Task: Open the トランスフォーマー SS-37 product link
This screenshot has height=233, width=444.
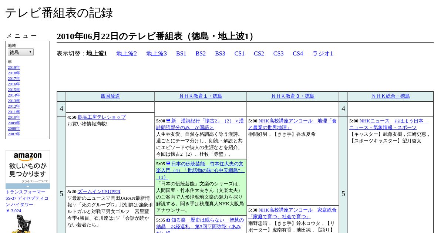Action: (x=27, y=198)
